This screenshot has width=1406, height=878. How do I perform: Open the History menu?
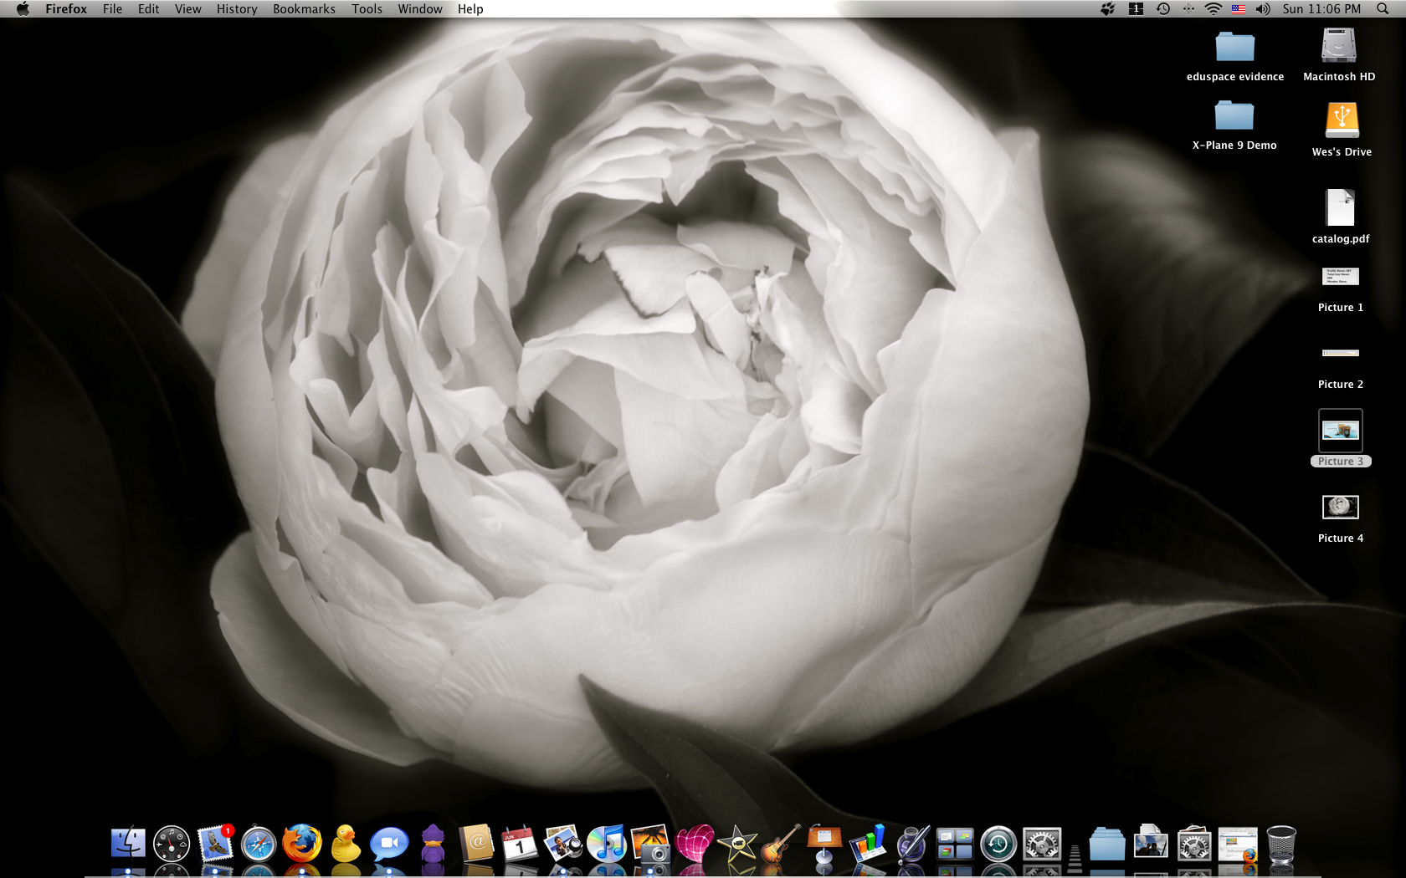pos(237,9)
